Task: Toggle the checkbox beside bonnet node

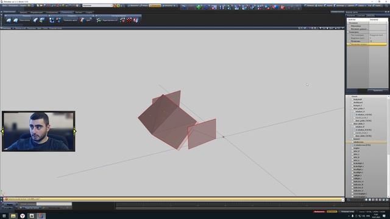Action: tap(352, 139)
